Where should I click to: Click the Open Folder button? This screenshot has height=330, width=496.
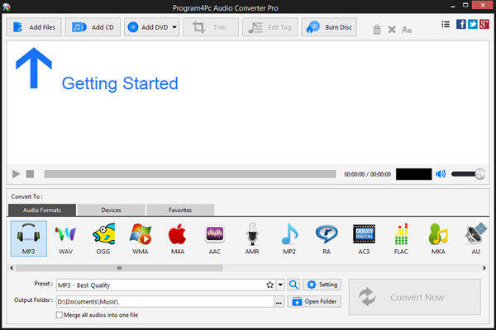point(314,302)
